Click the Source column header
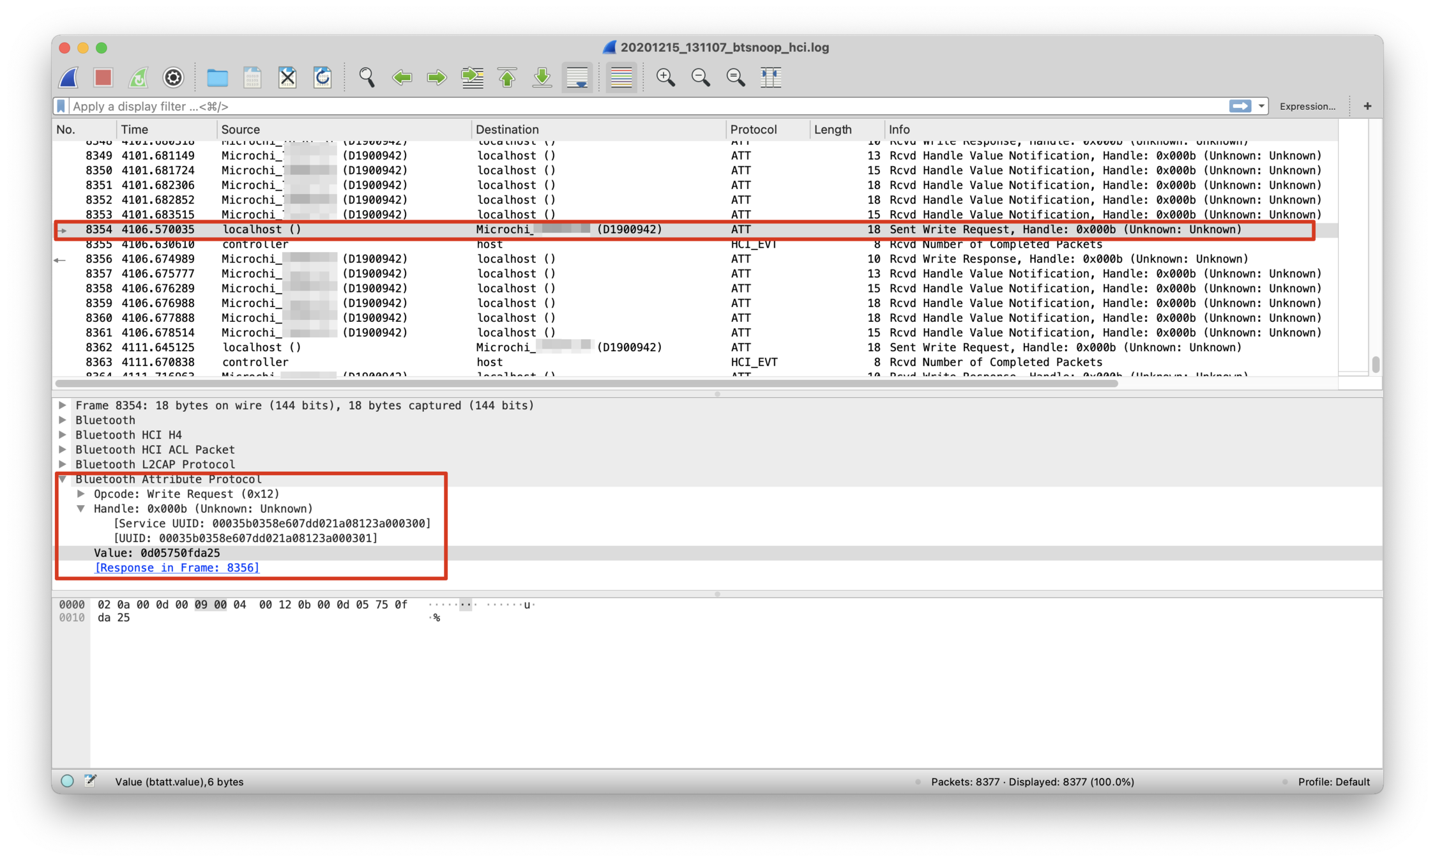The image size is (1435, 862). pos(240,130)
